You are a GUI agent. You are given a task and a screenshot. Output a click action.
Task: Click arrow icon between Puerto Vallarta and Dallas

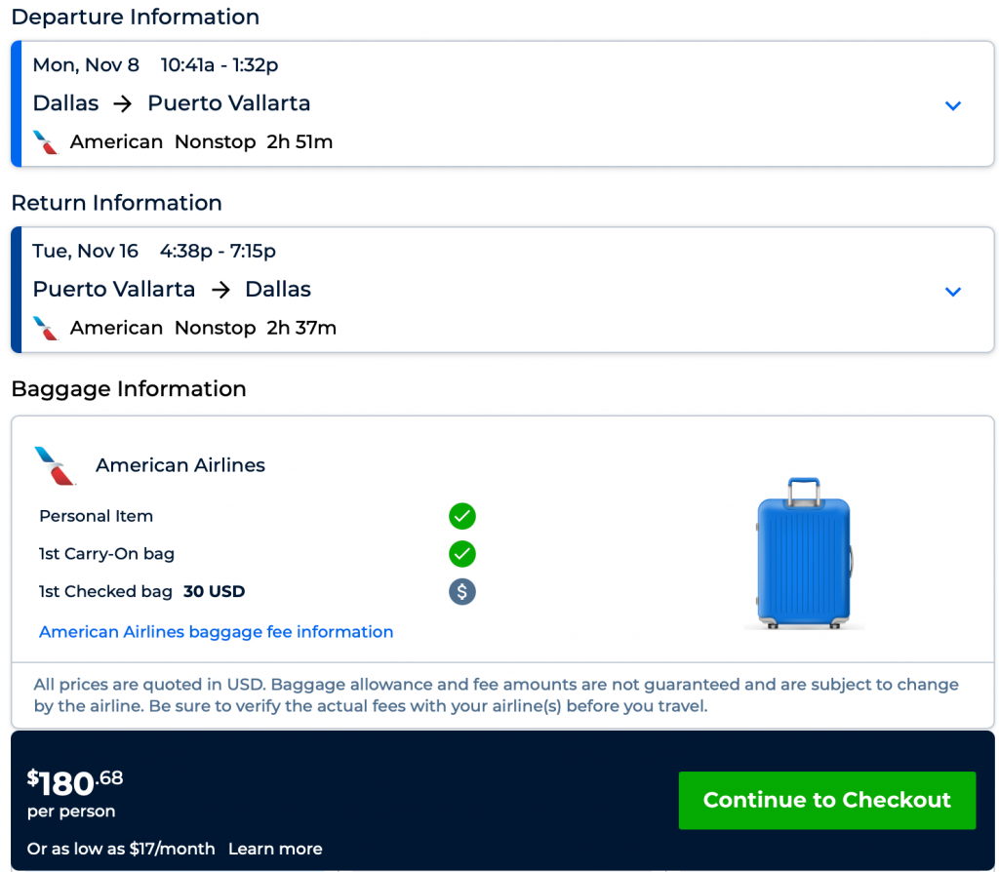tap(220, 290)
